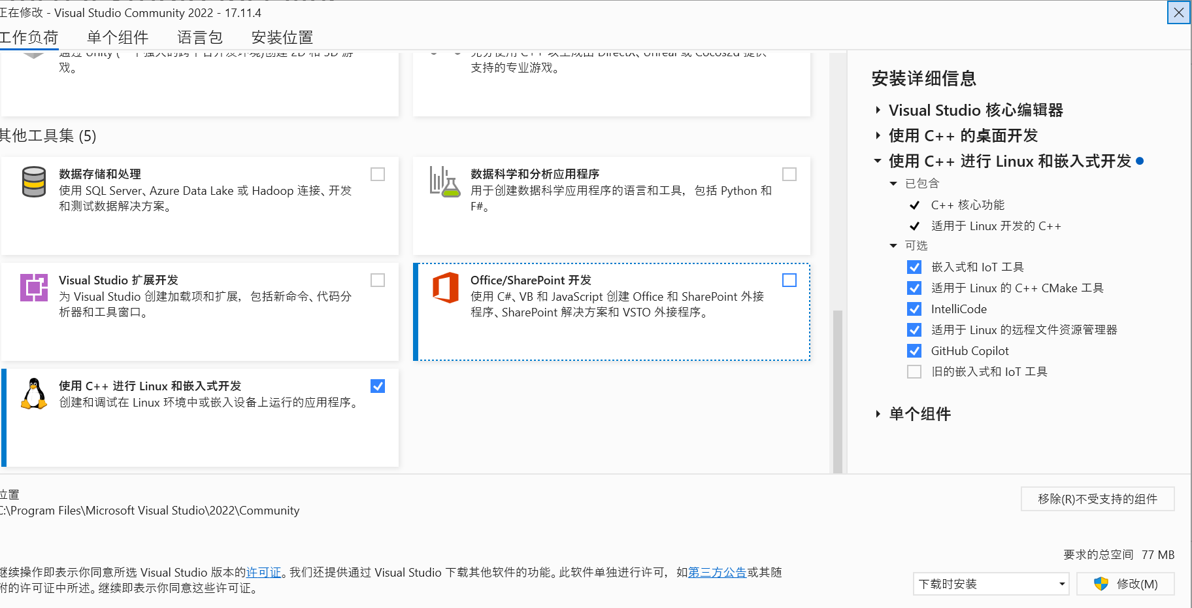The image size is (1192, 608).
Task: Expand the 单个组件 section in details
Action: point(878,414)
